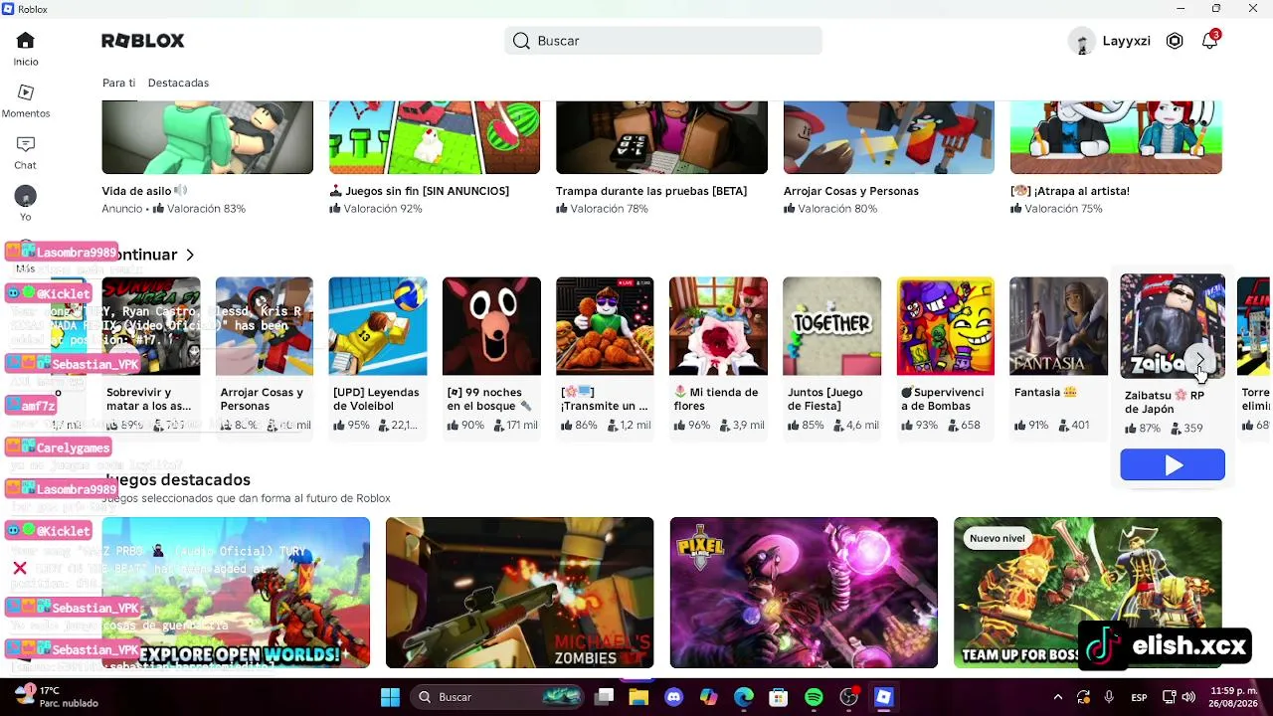Image resolution: width=1273 pixels, height=716 pixels.
Task: Expand the Continuar section chevron
Action: (x=190, y=255)
